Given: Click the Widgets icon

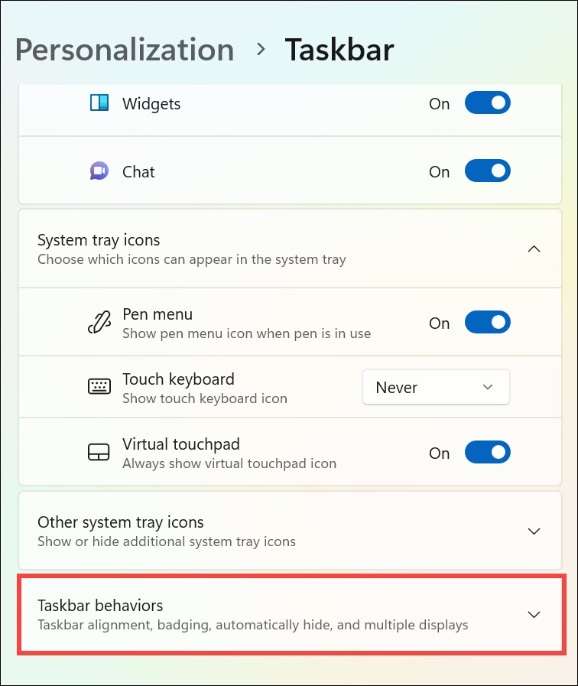Looking at the screenshot, I should (99, 103).
